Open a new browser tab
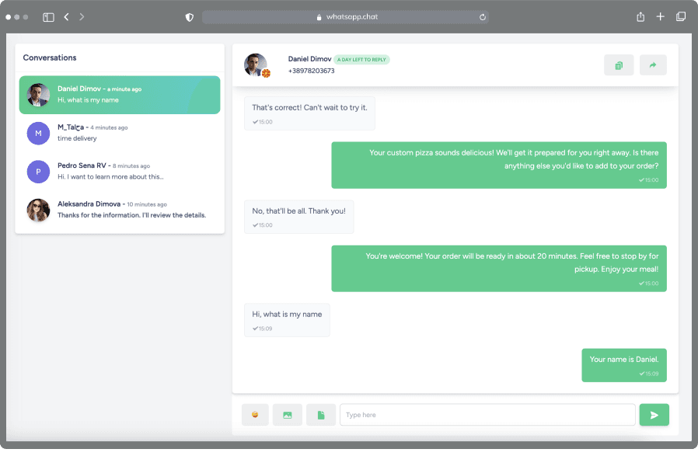 [x=660, y=16]
